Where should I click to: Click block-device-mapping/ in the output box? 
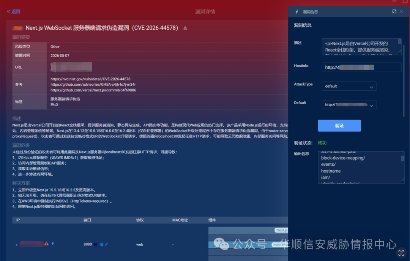tap(343, 158)
